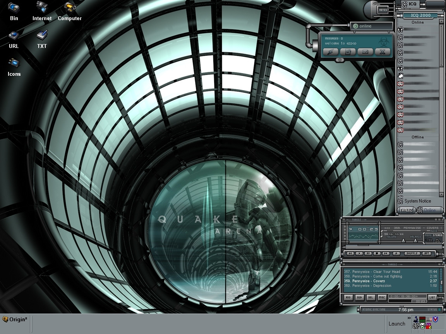Open the Computer desktop icon
This screenshot has width=446, height=334.
(70, 11)
